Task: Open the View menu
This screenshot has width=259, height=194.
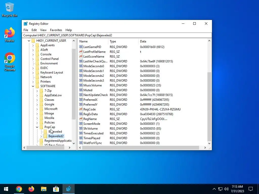Action: click(43, 30)
